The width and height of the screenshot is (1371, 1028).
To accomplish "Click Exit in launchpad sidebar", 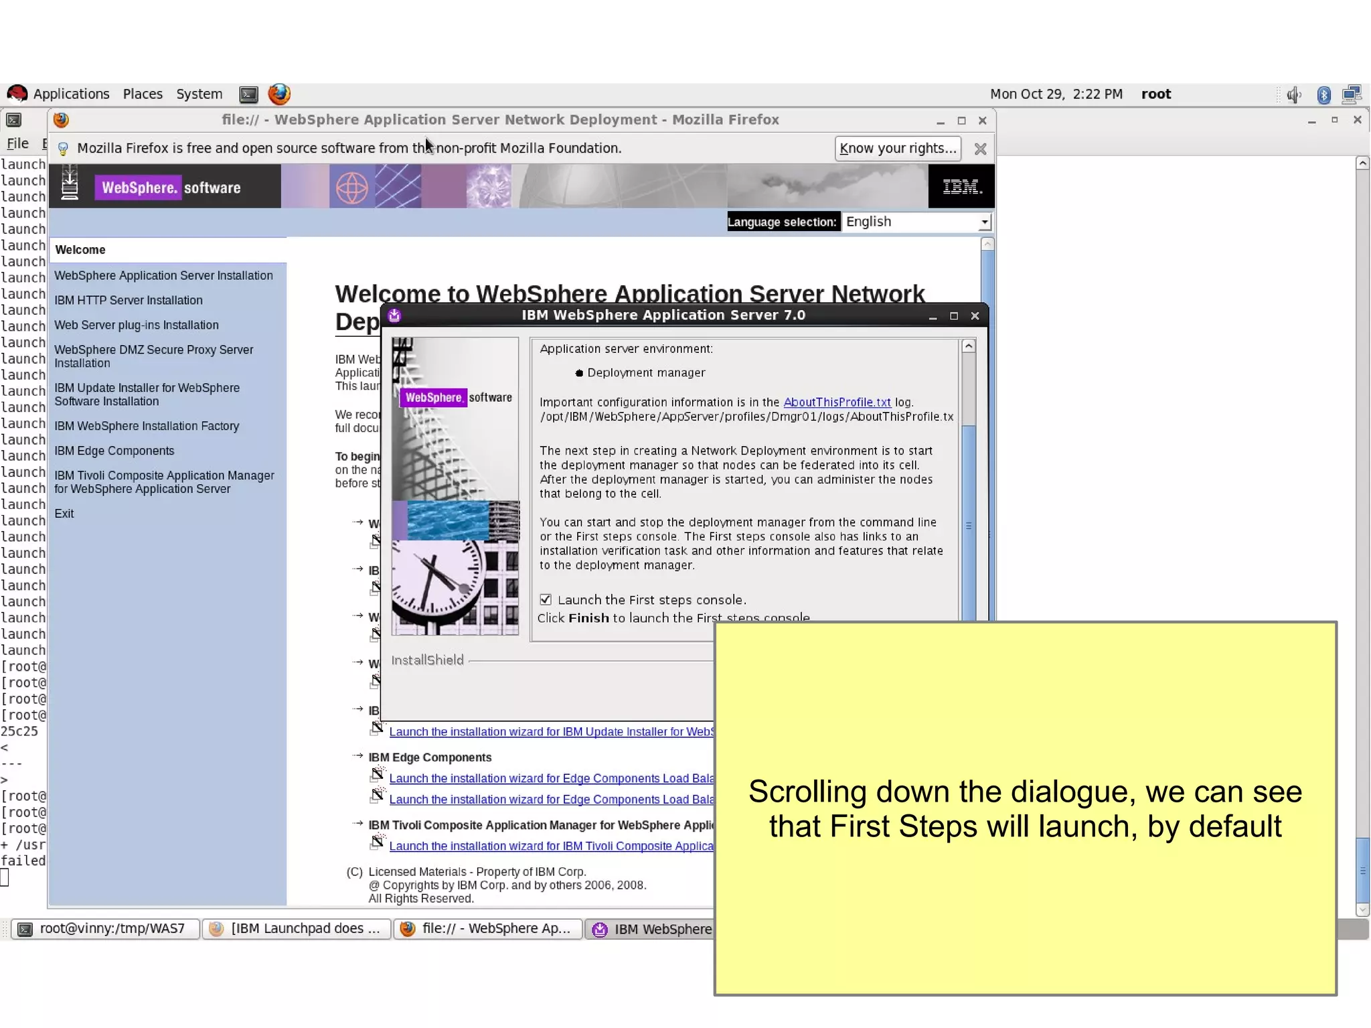I will point(64,514).
